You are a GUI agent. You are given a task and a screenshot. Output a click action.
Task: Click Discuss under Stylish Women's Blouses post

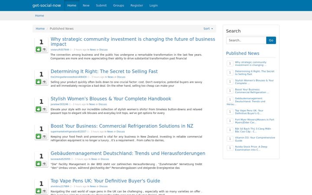tap(103, 104)
